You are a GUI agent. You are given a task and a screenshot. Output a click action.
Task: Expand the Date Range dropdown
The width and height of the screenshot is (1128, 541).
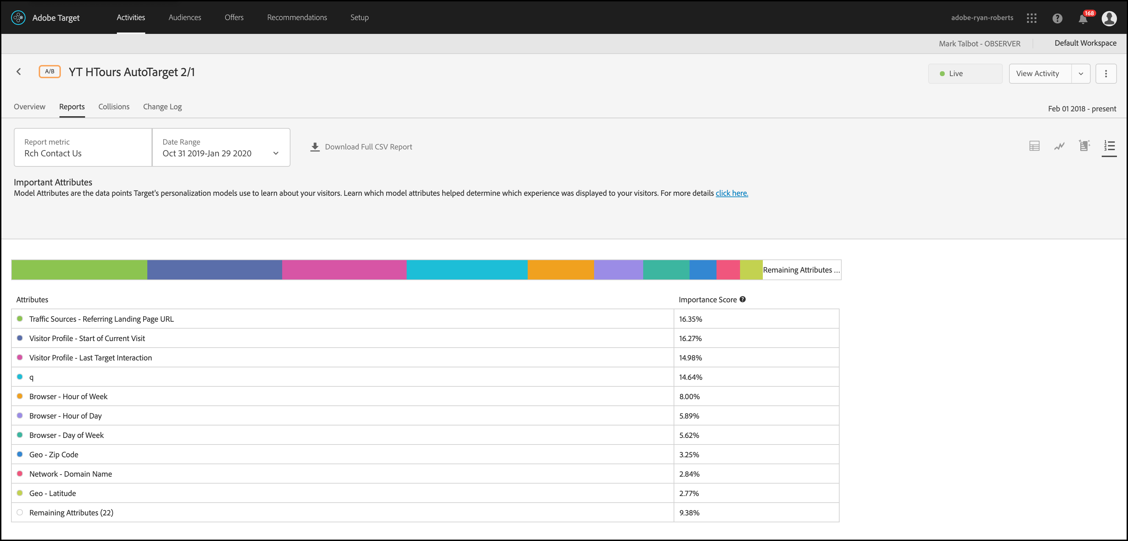276,153
